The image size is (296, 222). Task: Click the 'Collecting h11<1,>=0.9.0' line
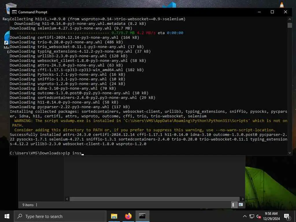pos(98,19)
